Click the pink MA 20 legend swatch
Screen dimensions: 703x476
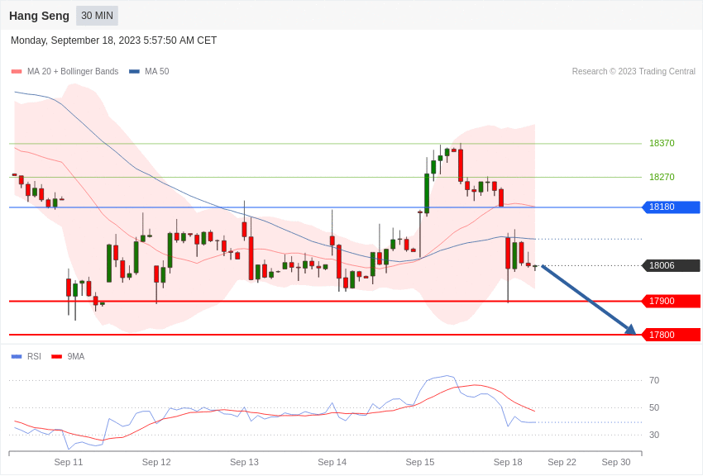click(x=17, y=72)
